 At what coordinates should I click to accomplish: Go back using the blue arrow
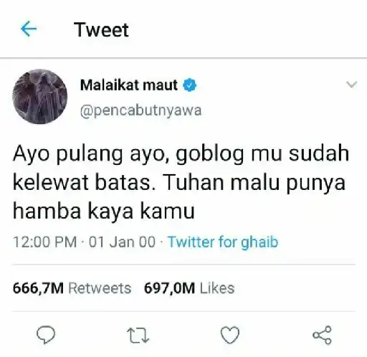click(x=29, y=29)
